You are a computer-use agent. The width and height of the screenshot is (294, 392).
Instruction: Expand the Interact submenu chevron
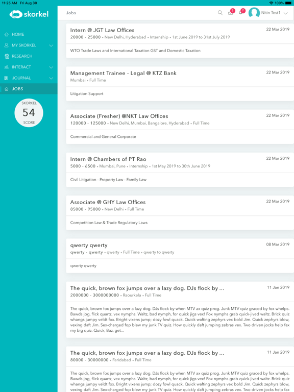[51, 67]
